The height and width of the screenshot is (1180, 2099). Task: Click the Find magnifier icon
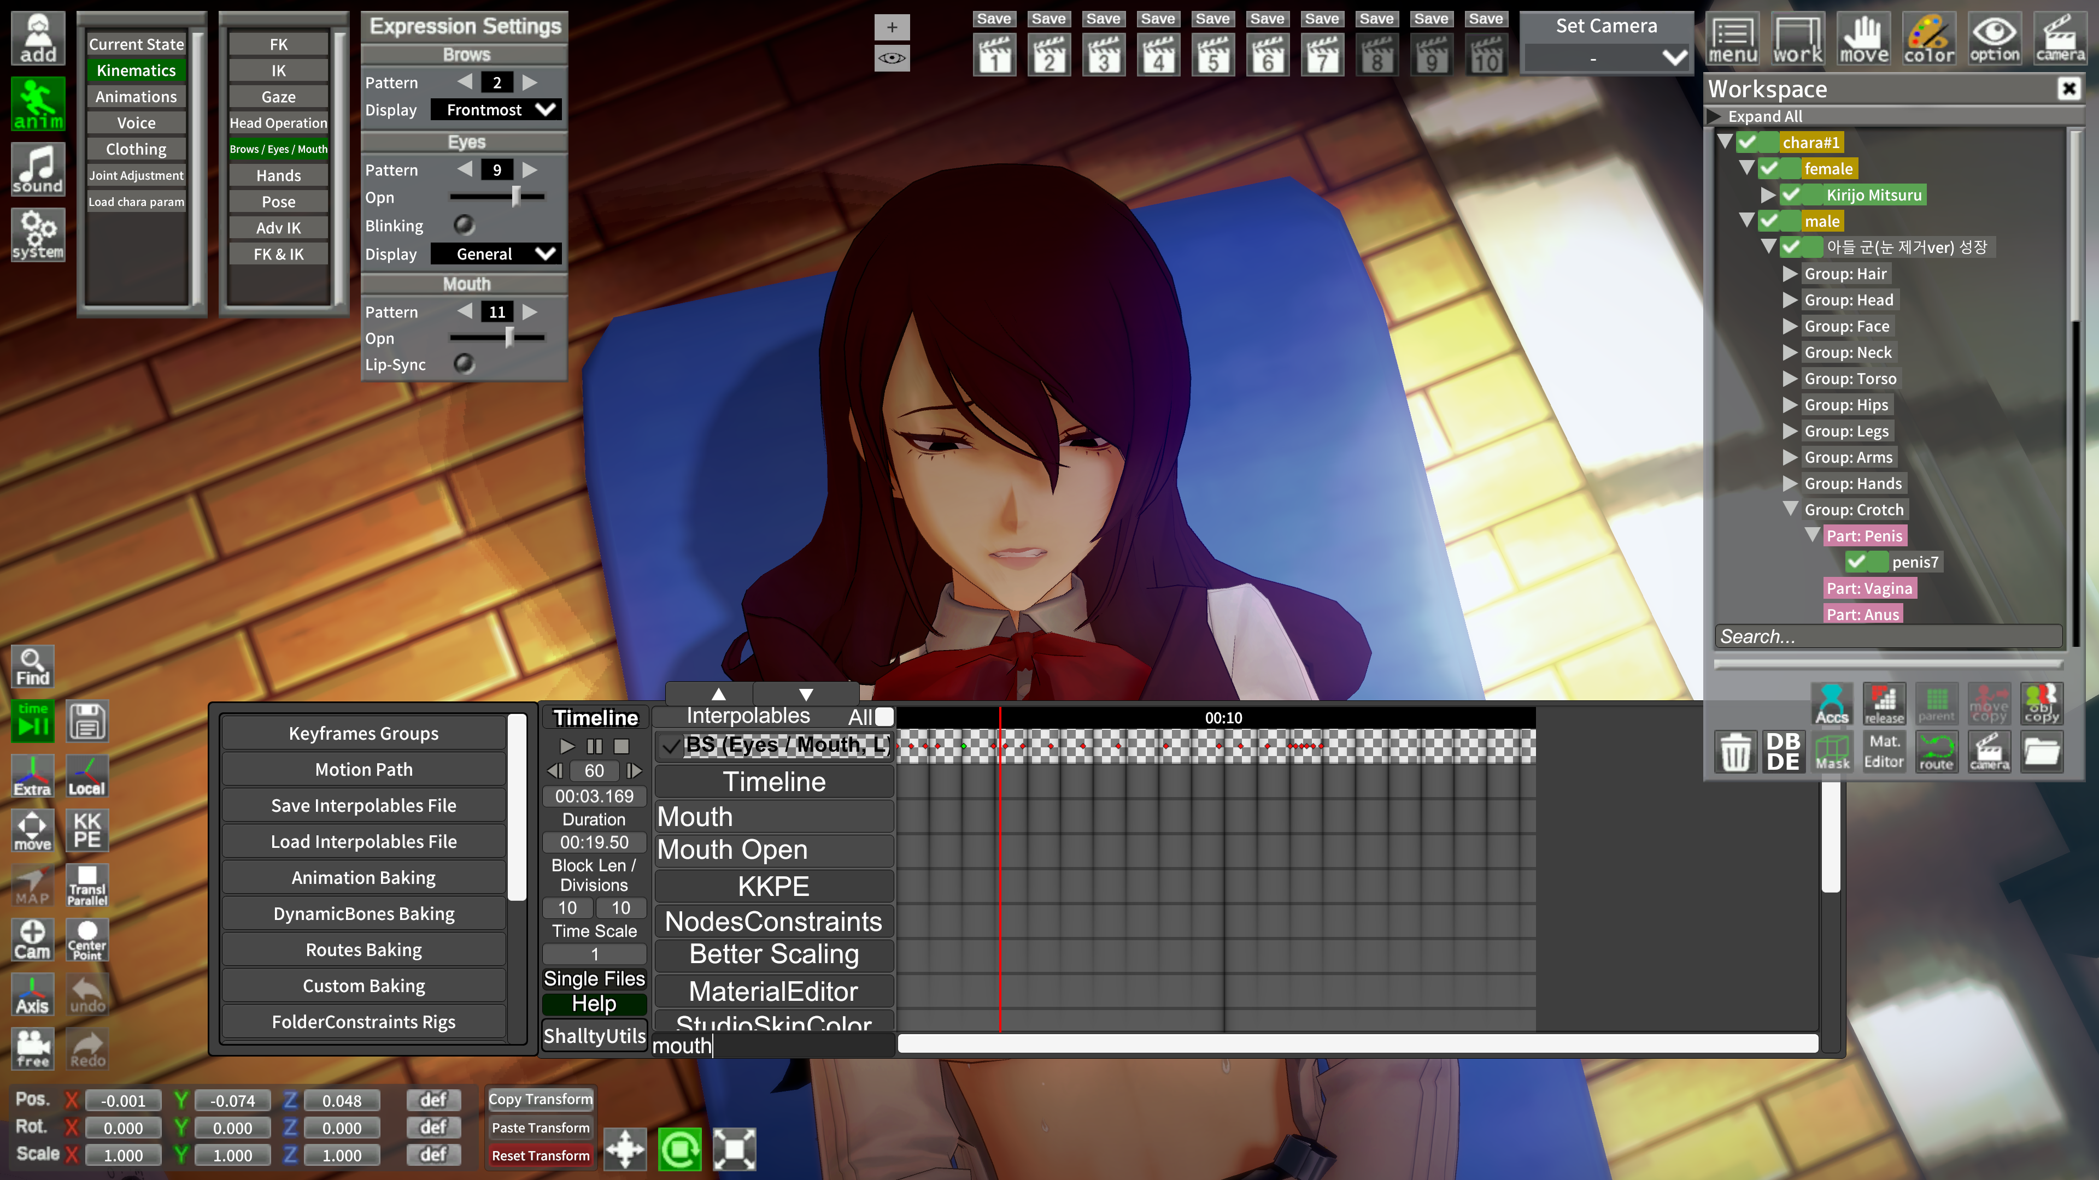click(x=33, y=668)
